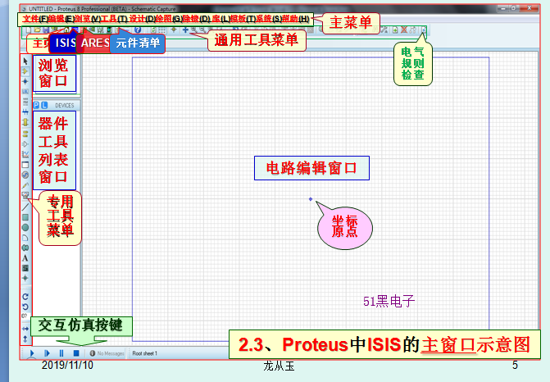Select the Selection Mode arrow tool
The image size is (550, 382).
click(25, 61)
